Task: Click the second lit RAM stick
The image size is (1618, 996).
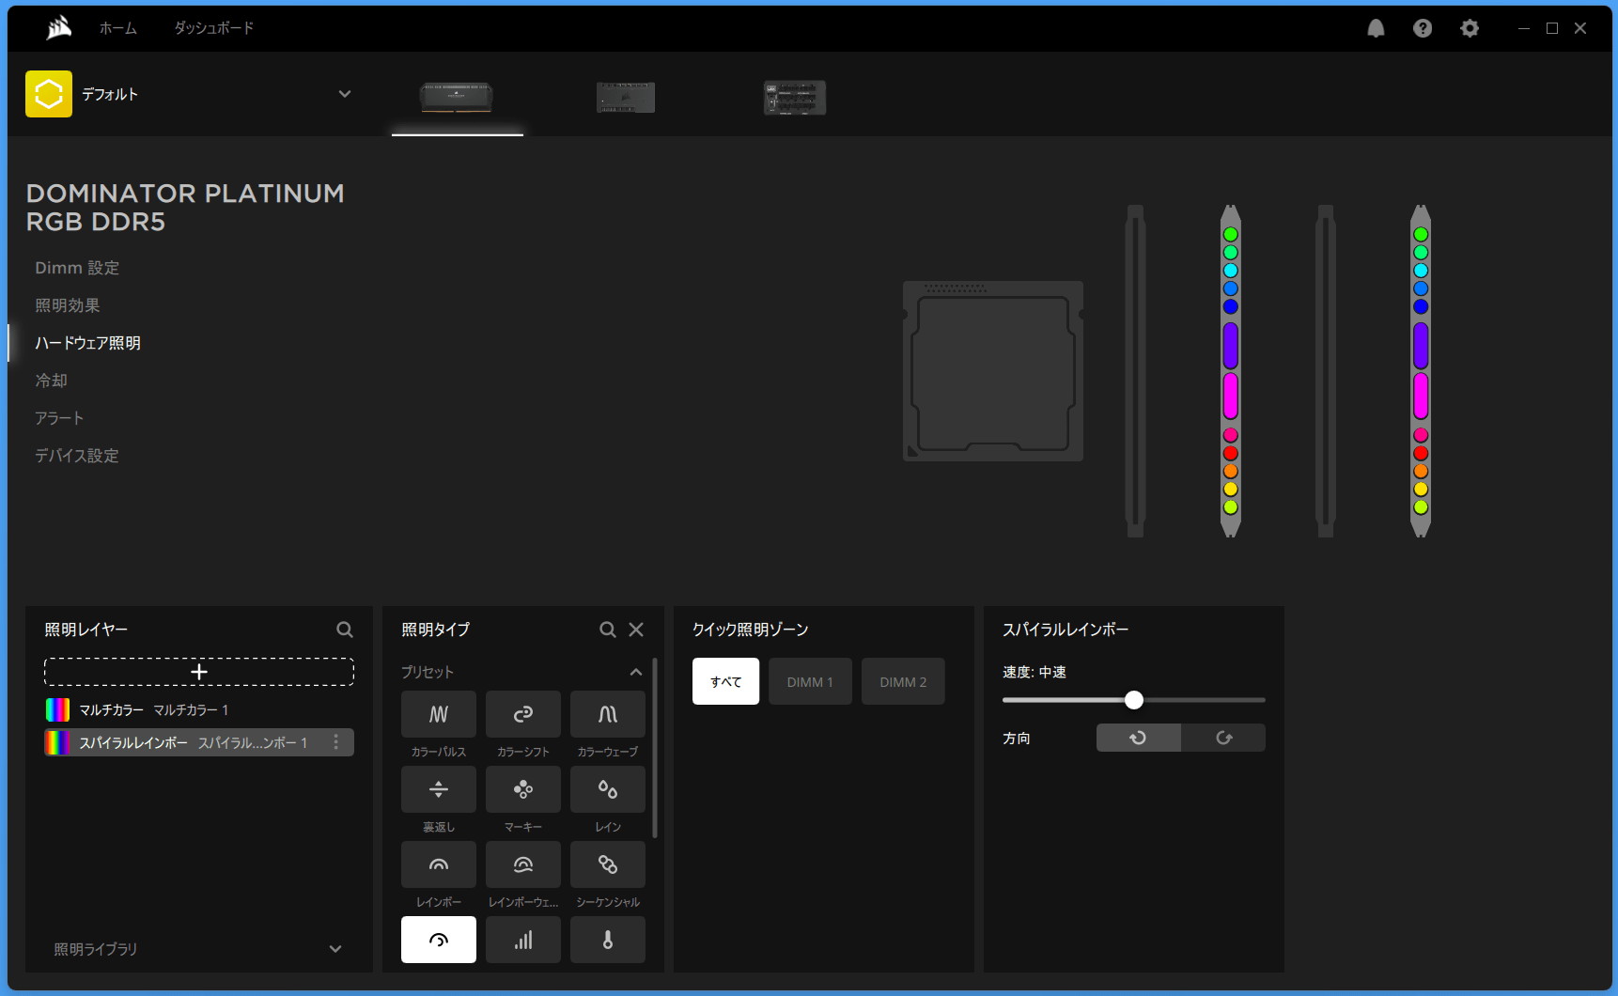Action: point(1421,371)
